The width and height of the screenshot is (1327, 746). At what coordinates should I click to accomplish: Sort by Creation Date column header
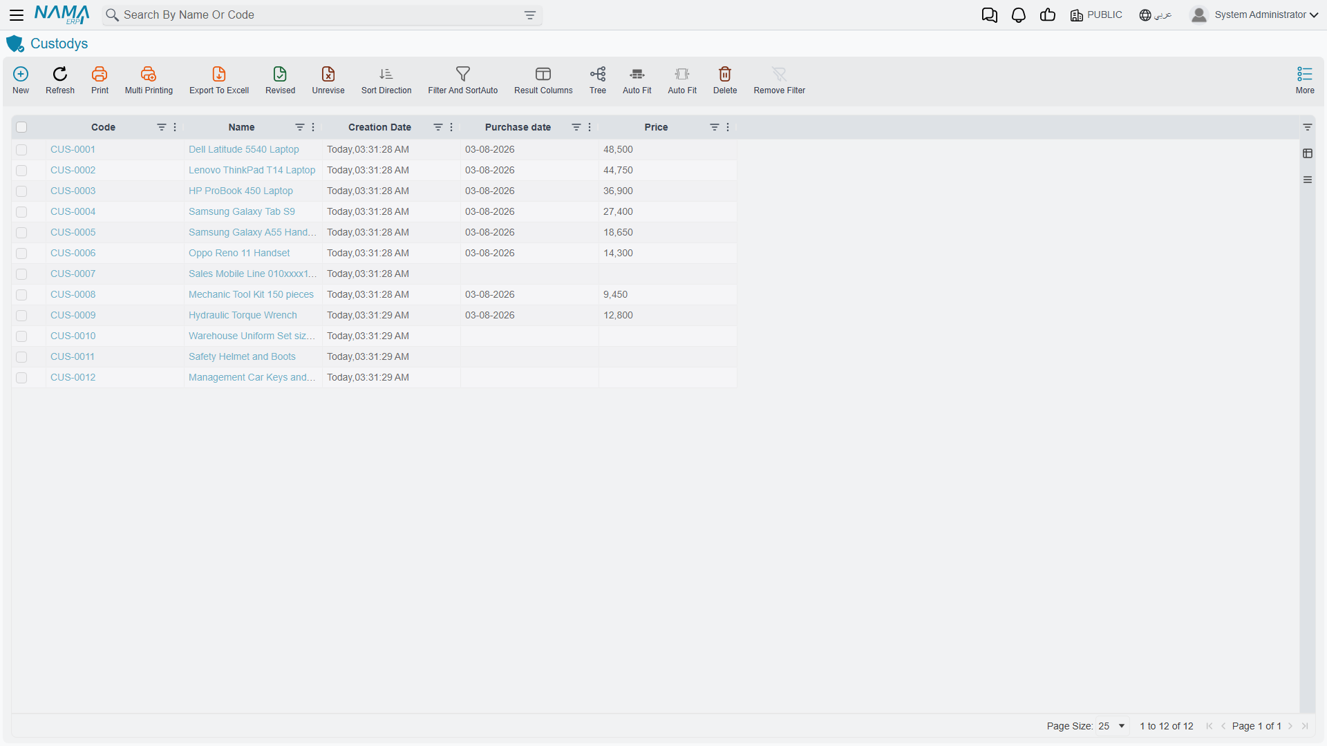pyautogui.click(x=379, y=127)
